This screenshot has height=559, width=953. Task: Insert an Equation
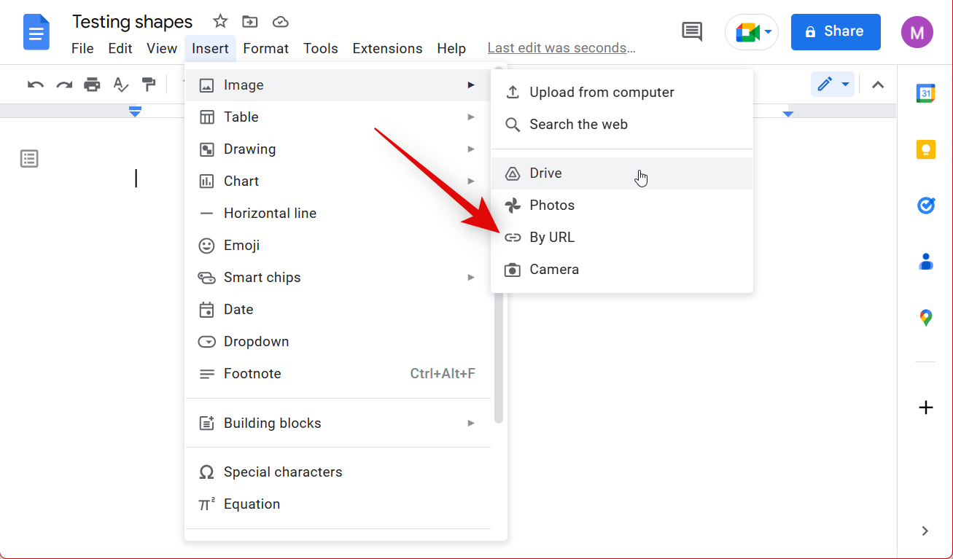[x=338, y=504]
